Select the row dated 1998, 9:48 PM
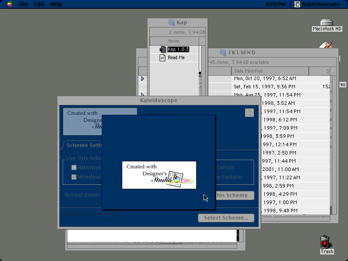 pyautogui.click(x=295, y=211)
